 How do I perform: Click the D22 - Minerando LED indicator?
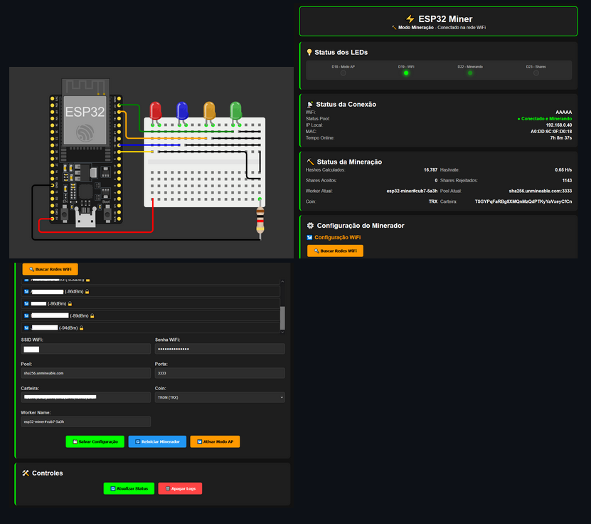[x=470, y=73]
